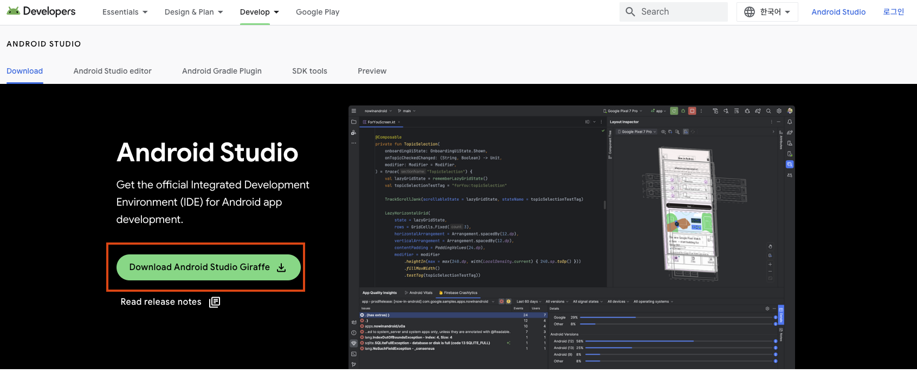Click the Android (12) 58% progress bar
This screenshot has width=917, height=387.
680,341
